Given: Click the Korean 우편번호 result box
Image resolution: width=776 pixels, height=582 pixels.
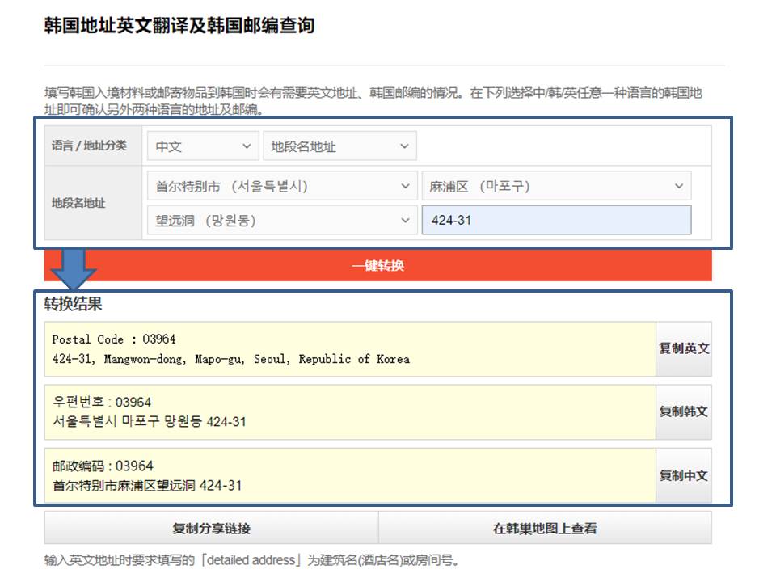Looking at the screenshot, I should (x=349, y=412).
